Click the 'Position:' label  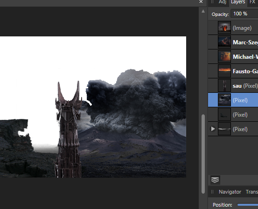pyautogui.click(x=223, y=205)
